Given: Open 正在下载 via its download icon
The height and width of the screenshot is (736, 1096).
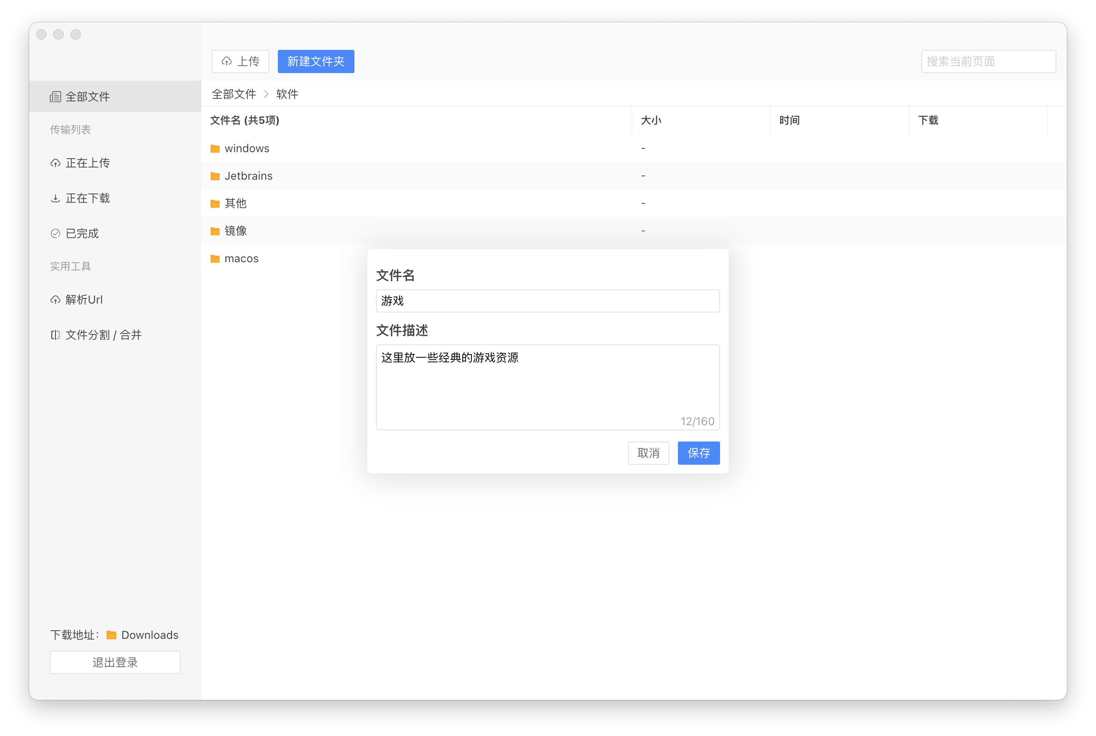Looking at the screenshot, I should point(55,198).
